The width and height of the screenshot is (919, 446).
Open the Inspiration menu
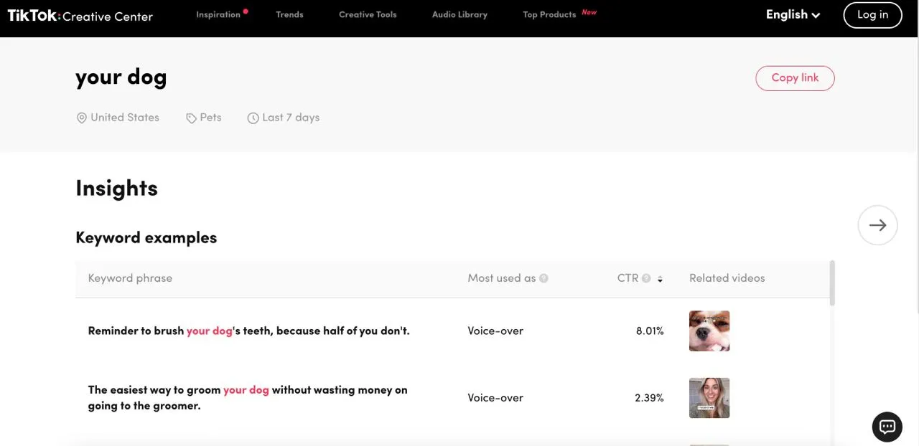click(218, 14)
